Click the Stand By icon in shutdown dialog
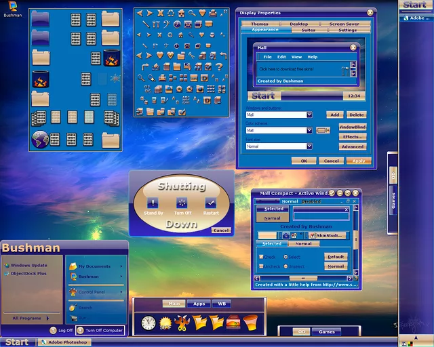The height and width of the screenshot is (347, 434). point(153,203)
